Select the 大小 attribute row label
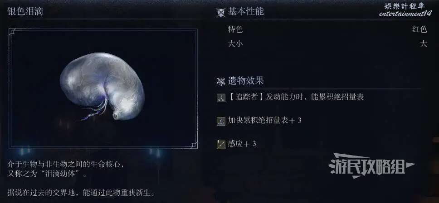 235,44
